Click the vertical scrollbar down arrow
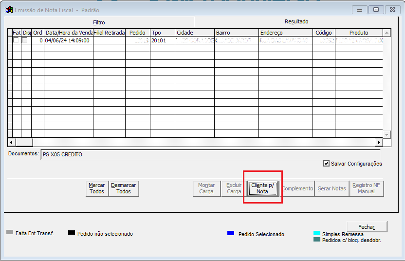Screen dimensions: 405x261 click(x=387, y=134)
